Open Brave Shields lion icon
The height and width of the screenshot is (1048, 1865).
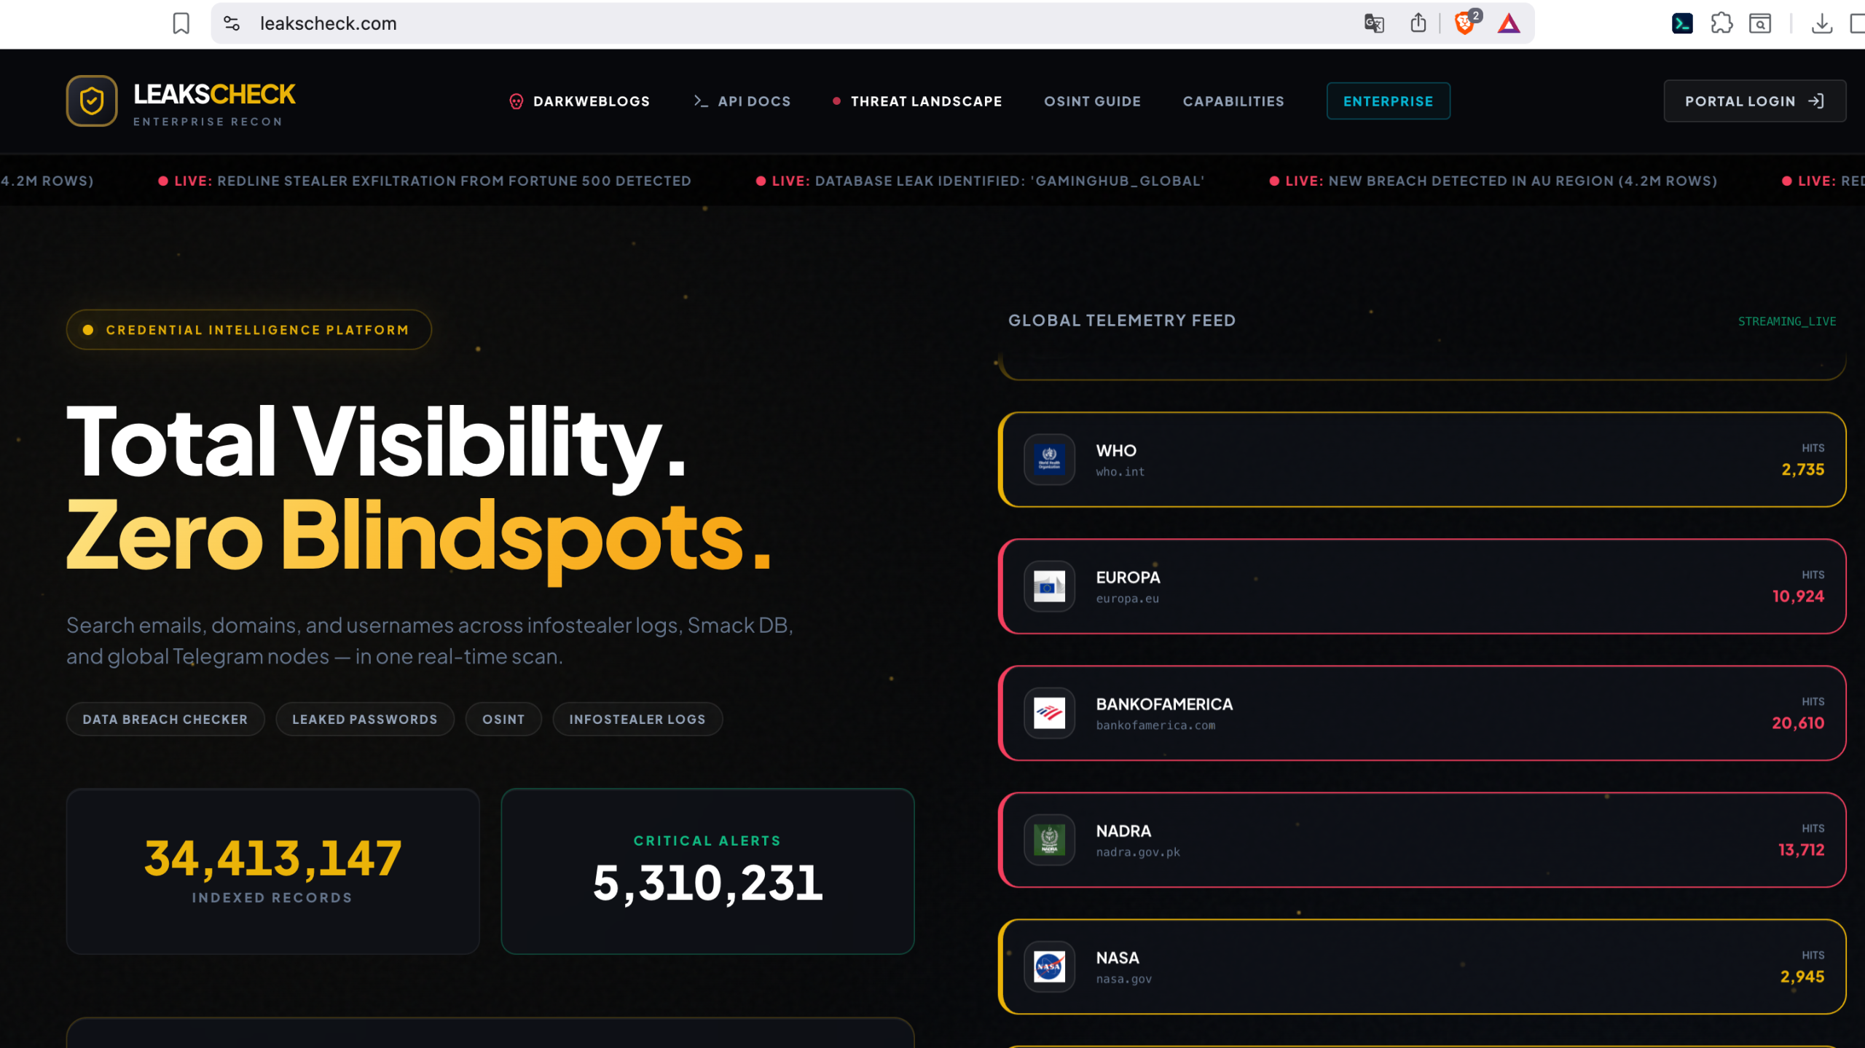pos(1464,23)
